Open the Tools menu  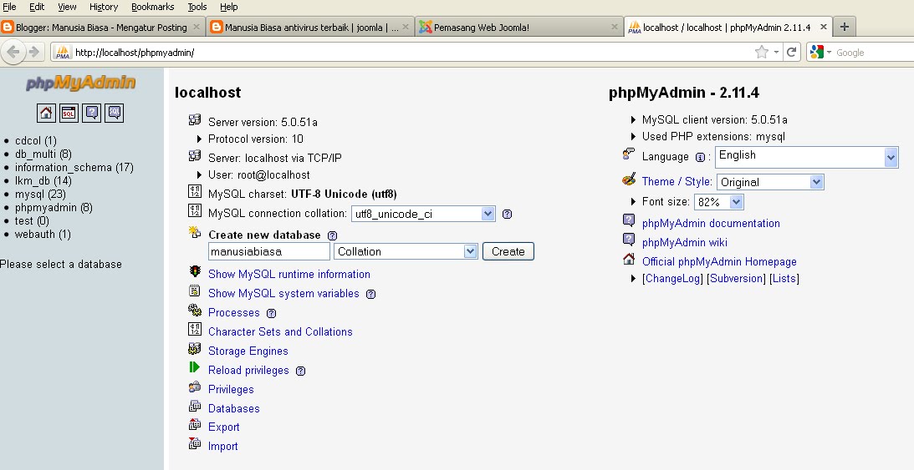pyautogui.click(x=197, y=7)
